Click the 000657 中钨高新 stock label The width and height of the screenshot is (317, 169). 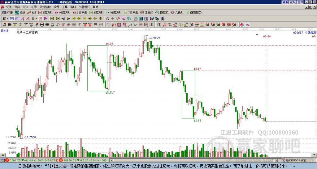click(305, 32)
